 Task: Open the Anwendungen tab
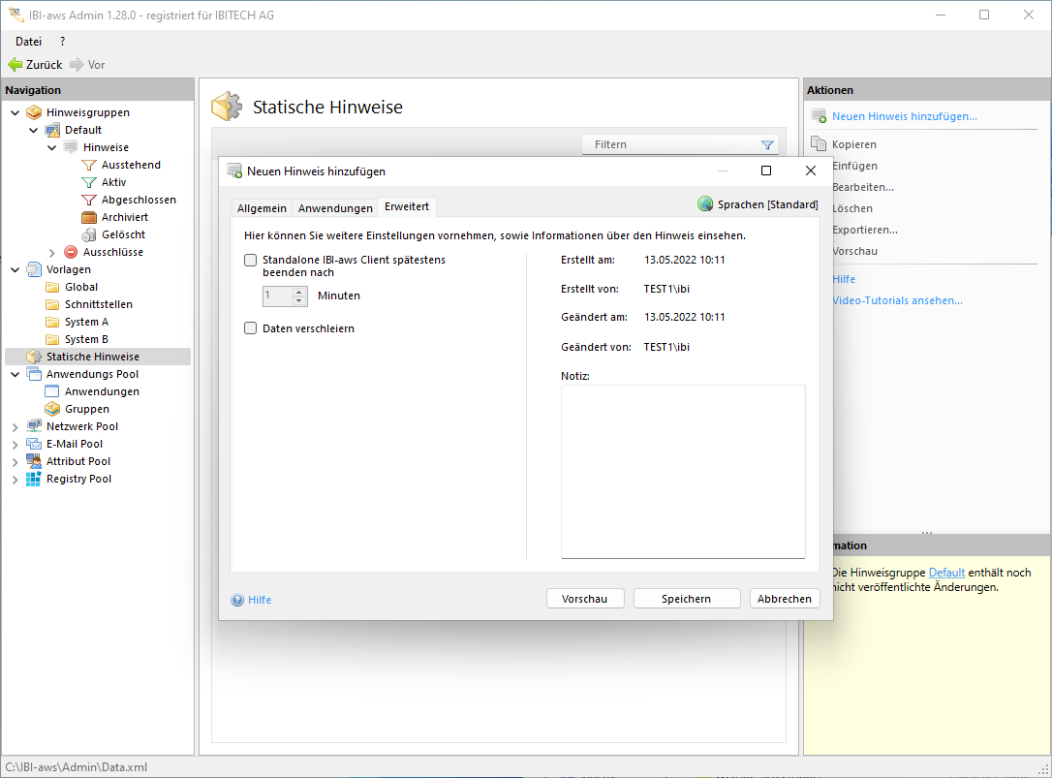[x=335, y=208]
